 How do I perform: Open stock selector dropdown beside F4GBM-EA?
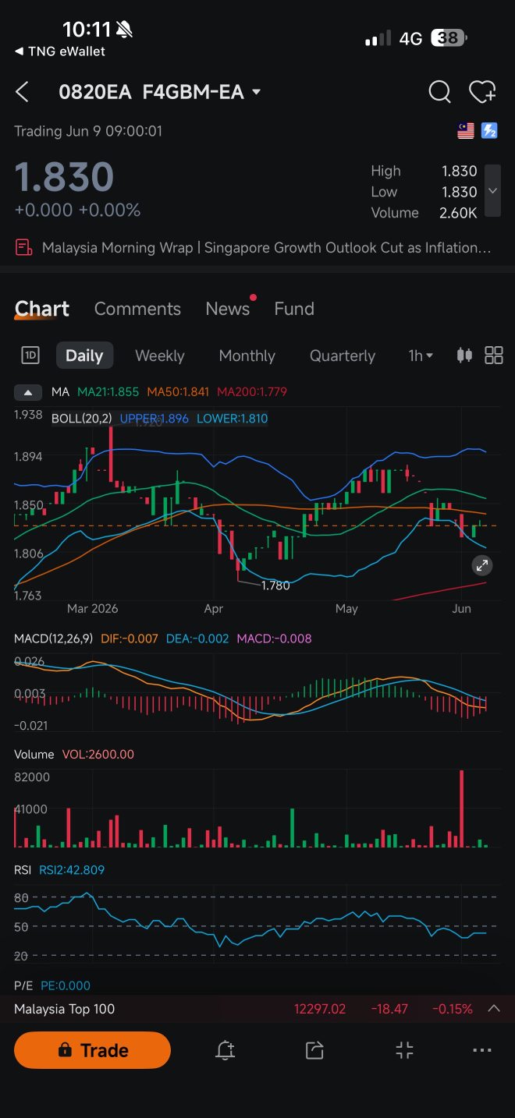pyautogui.click(x=256, y=92)
